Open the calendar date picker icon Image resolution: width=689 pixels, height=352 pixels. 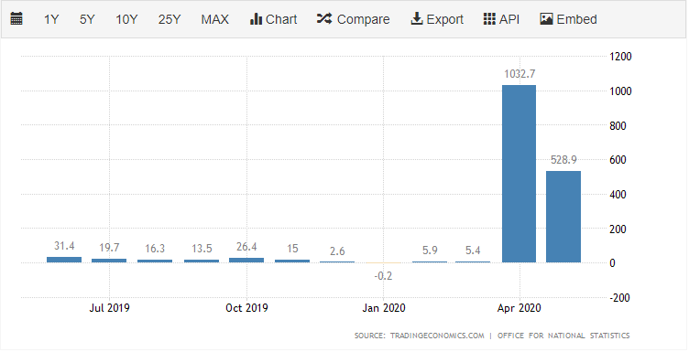click(x=16, y=19)
